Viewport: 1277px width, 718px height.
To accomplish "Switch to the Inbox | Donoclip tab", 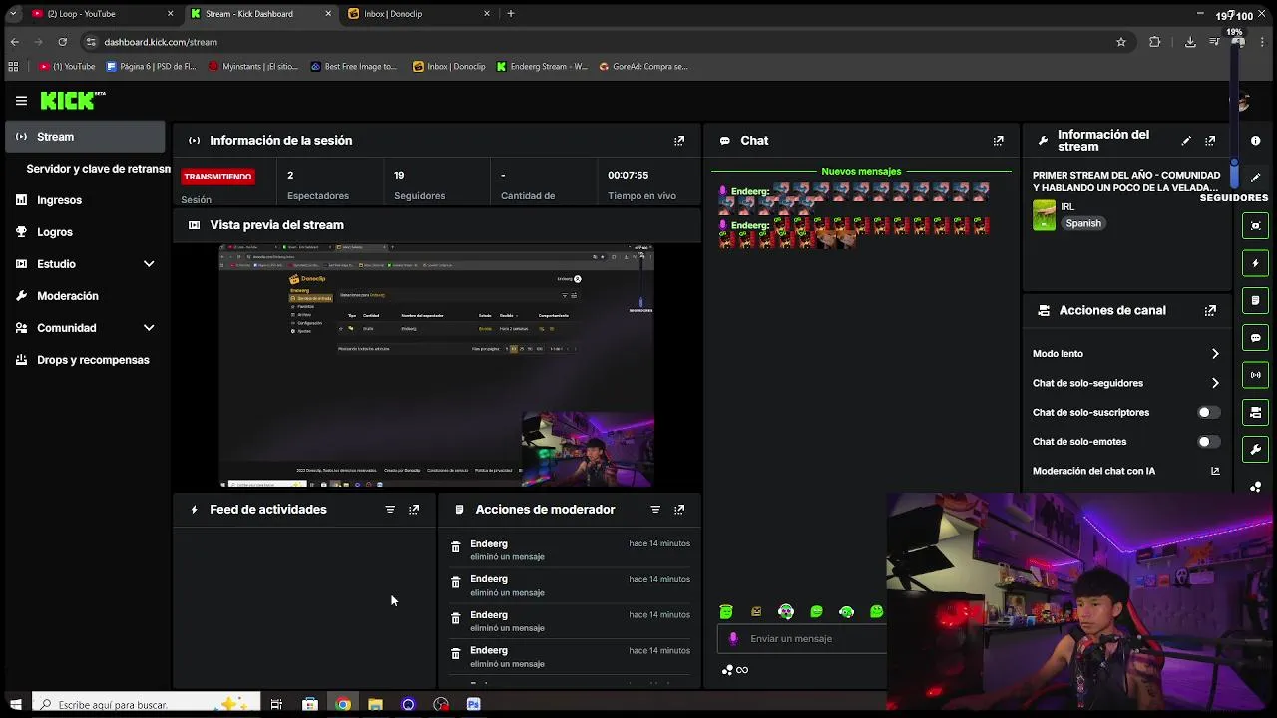I will point(419,14).
